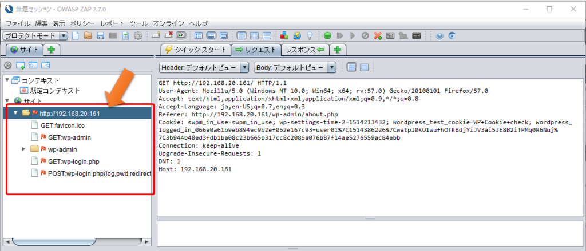Click the import context icon
This screenshot has width=586, height=251.
pos(33,66)
